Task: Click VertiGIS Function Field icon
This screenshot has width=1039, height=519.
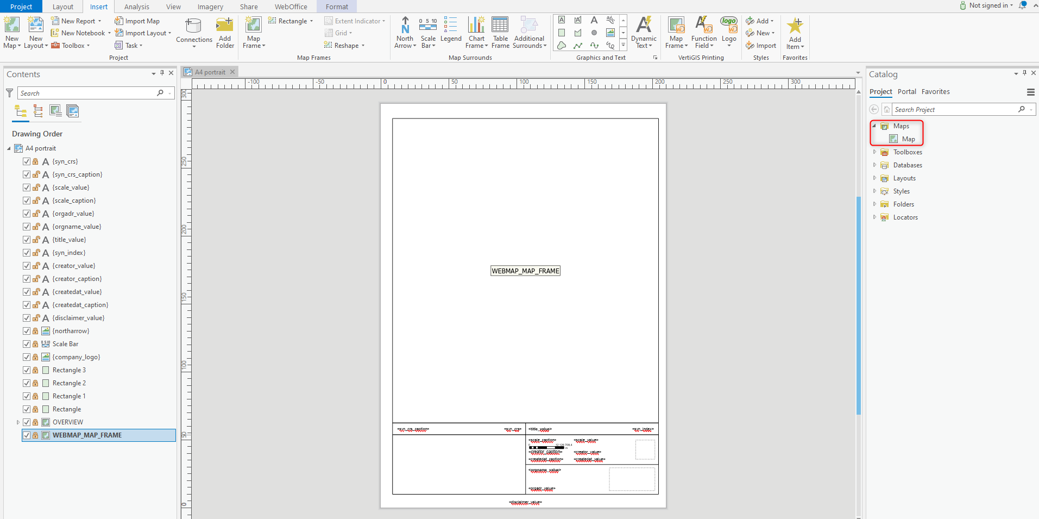Action: 704,25
